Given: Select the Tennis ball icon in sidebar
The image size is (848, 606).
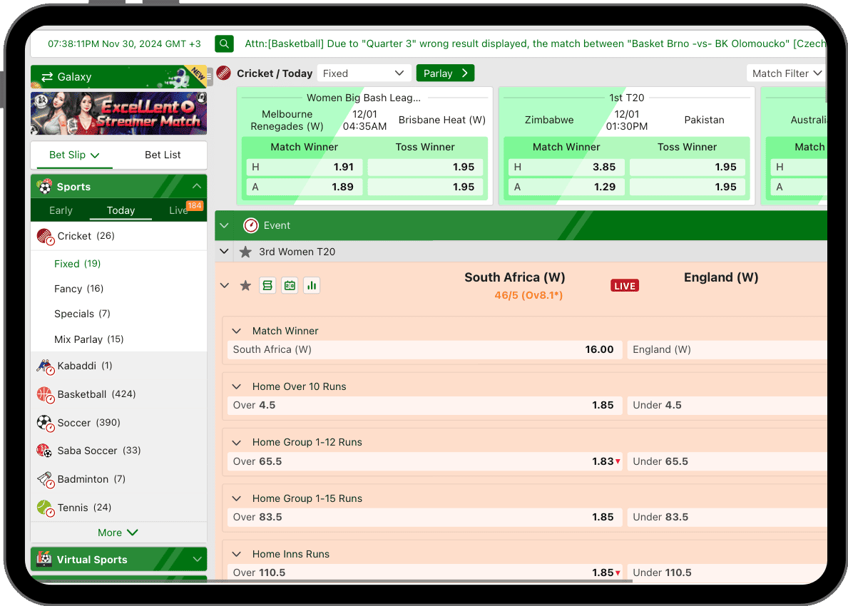Looking at the screenshot, I should tap(45, 508).
